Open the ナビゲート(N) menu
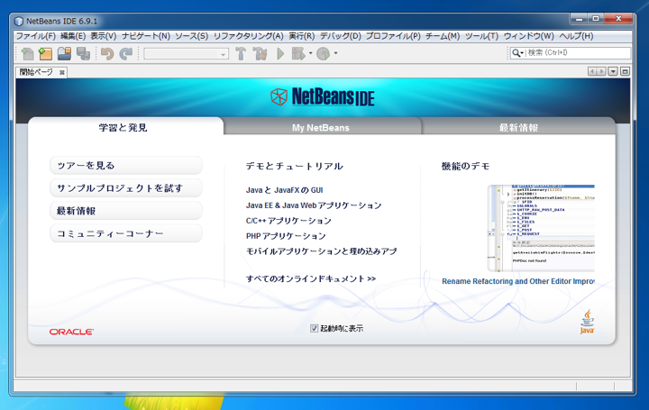Image resolution: width=649 pixels, height=410 pixels. [146, 36]
